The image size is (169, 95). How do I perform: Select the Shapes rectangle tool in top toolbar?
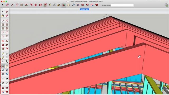tap(22, 5)
